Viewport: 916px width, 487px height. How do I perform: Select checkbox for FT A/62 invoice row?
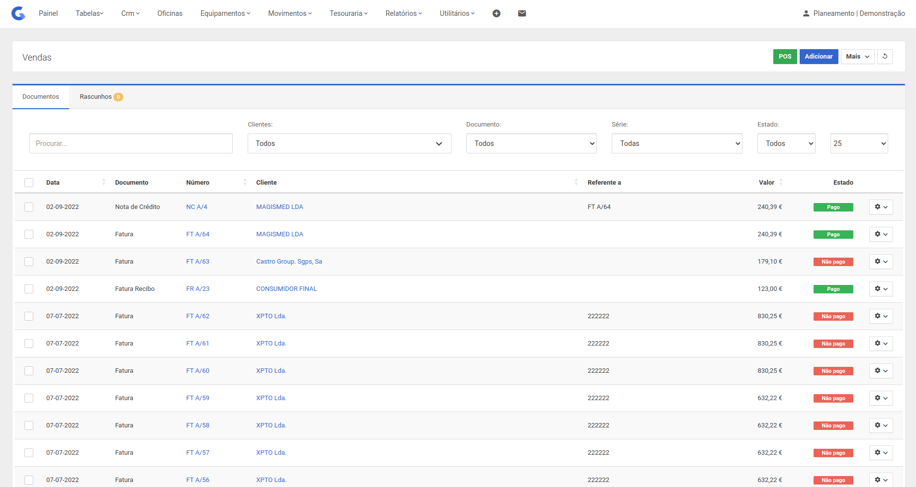29,316
